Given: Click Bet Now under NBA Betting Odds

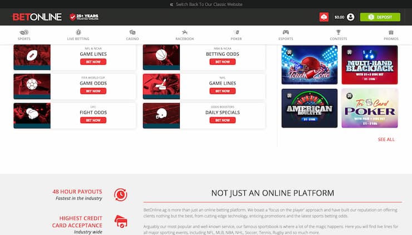Looking at the screenshot, I should (x=223, y=62).
